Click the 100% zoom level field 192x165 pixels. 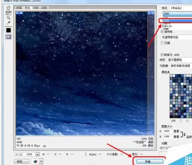(x=29, y=154)
